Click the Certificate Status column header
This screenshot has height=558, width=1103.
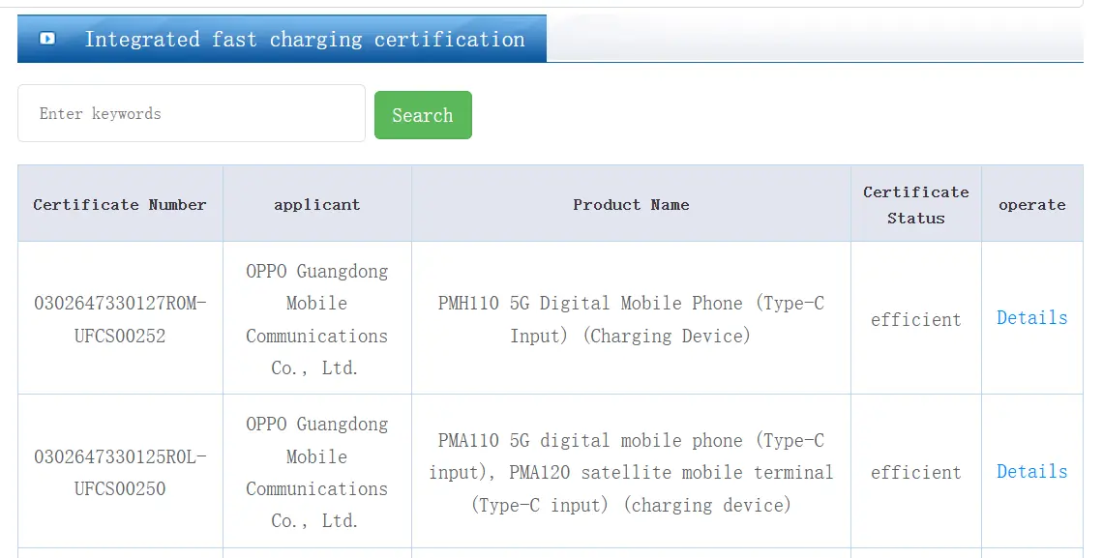coord(916,204)
